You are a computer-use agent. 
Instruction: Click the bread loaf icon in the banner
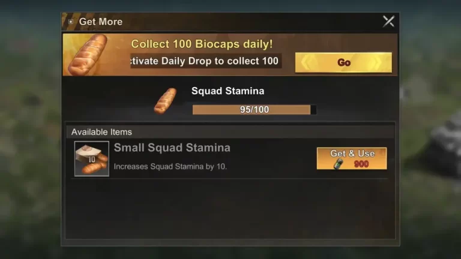point(88,55)
